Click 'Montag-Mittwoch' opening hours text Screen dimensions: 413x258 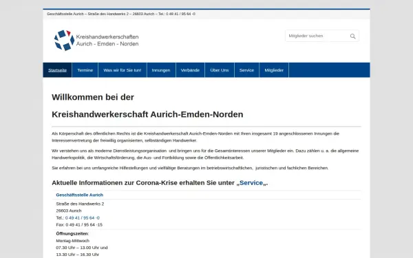pos(73,241)
